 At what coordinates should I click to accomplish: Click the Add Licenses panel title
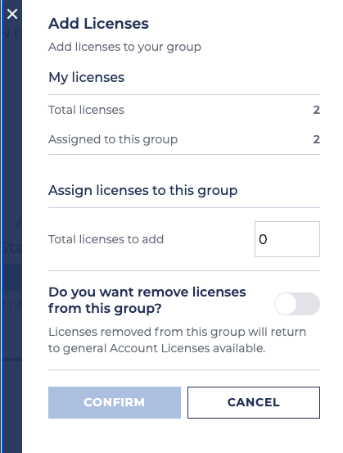[x=98, y=24]
